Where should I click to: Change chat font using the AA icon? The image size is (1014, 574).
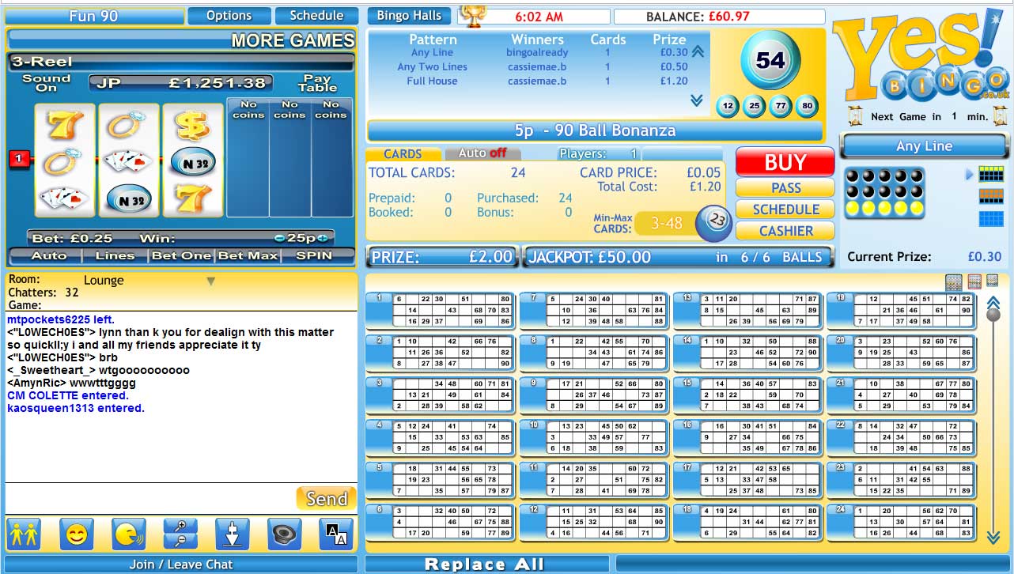tap(335, 534)
